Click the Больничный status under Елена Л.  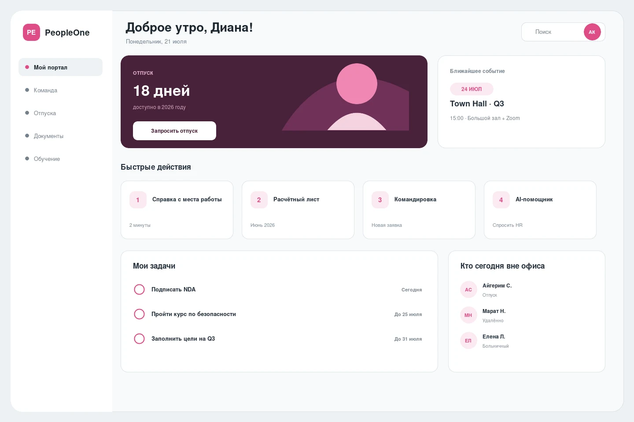click(x=496, y=346)
